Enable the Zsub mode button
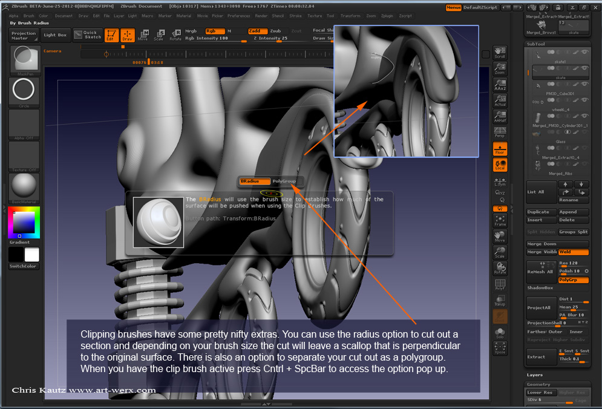The image size is (602, 409). click(275, 31)
